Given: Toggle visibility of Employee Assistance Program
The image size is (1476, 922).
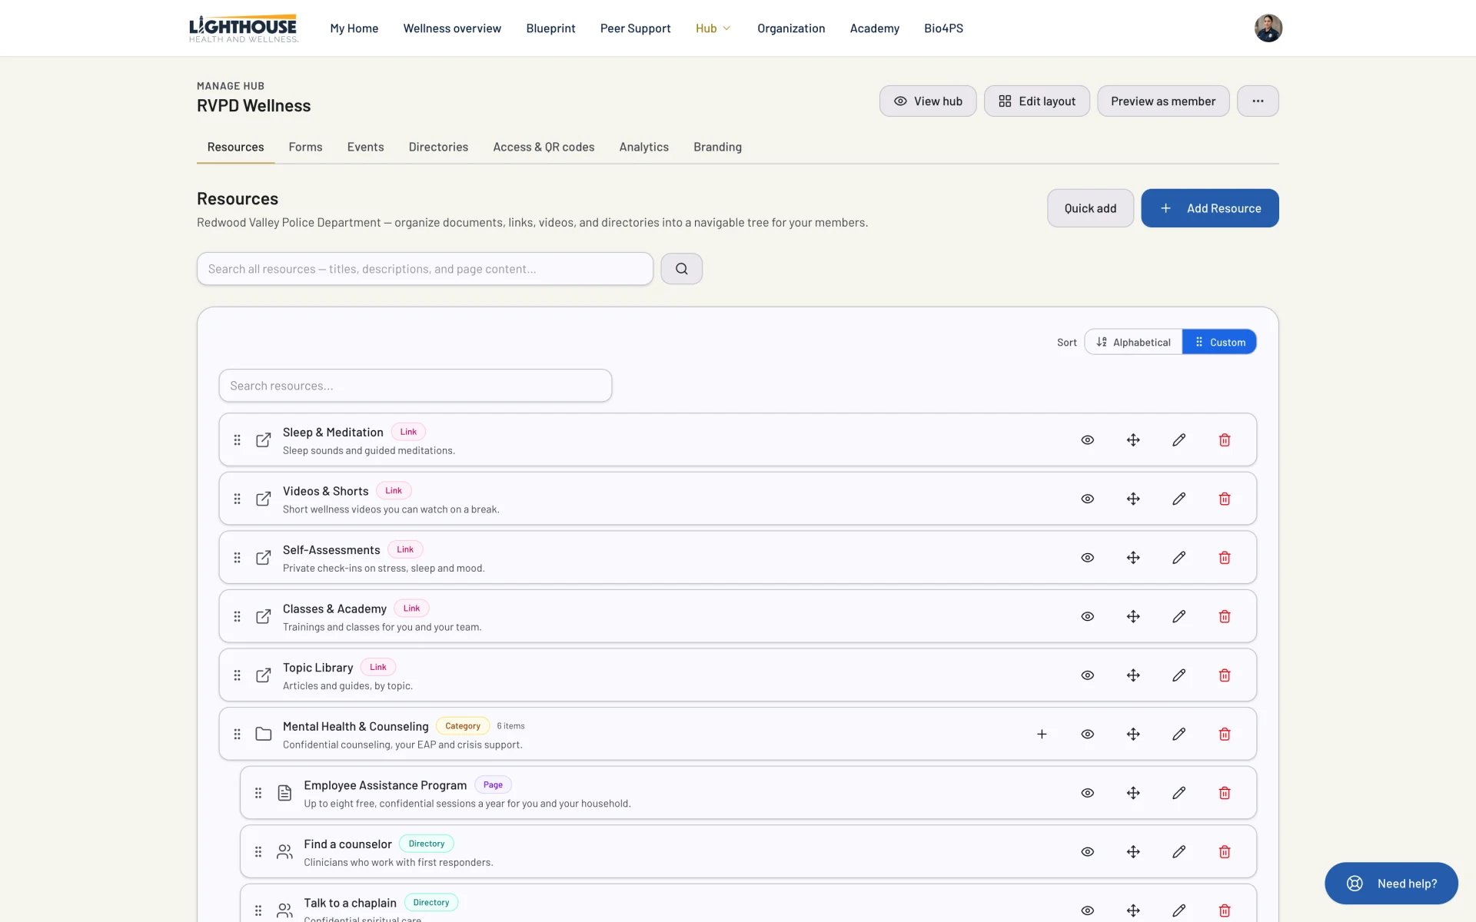Looking at the screenshot, I should click(1087, 793).
